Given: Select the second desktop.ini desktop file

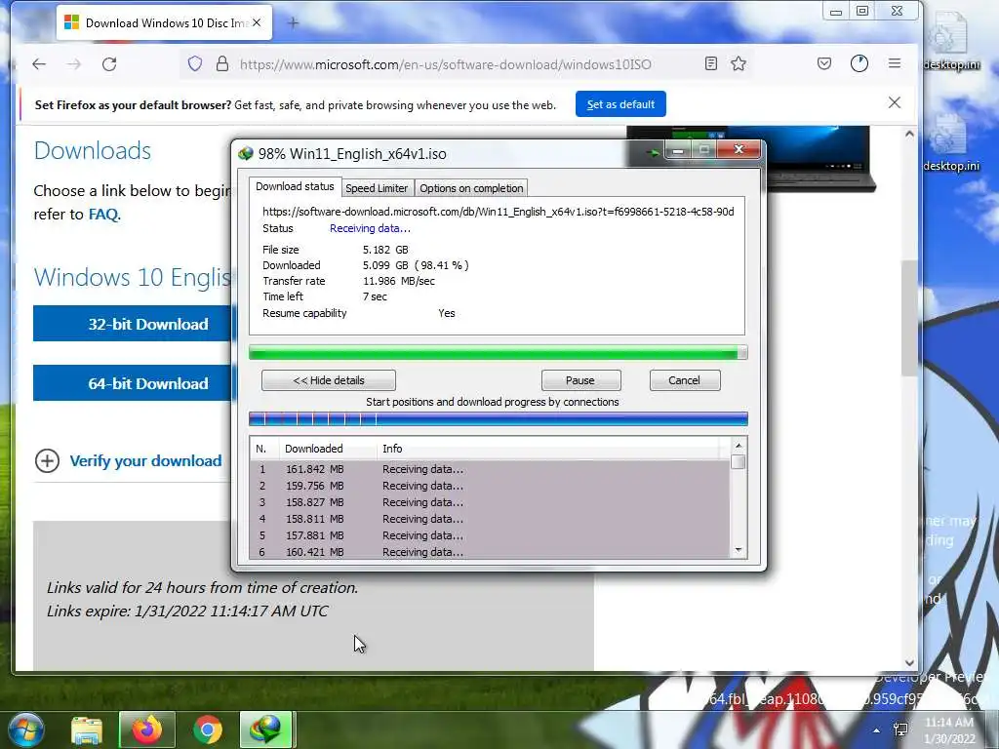Looking at the screenshot, I should coord(951,142).
